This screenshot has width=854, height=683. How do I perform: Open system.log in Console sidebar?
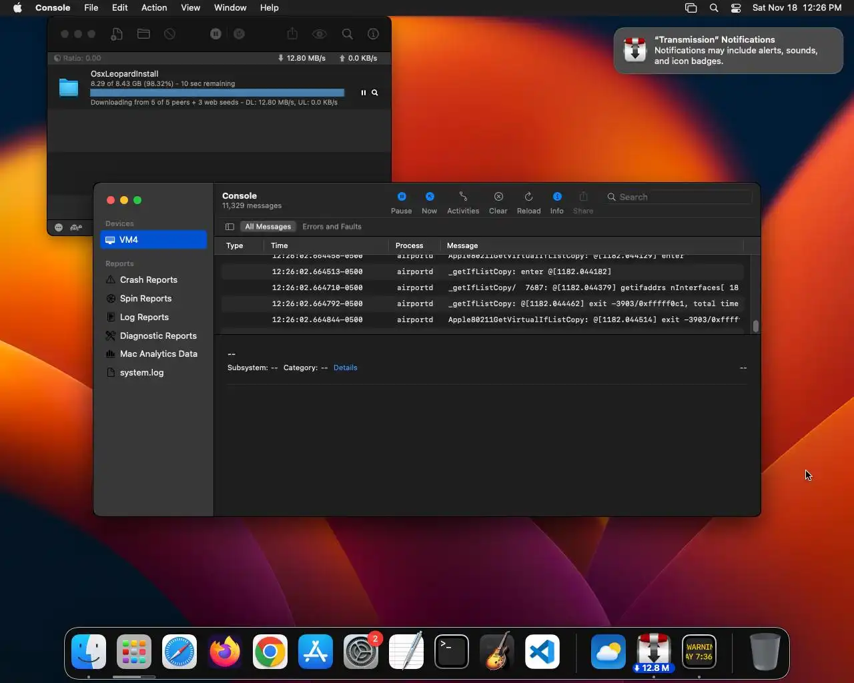(x=141, y=372)
